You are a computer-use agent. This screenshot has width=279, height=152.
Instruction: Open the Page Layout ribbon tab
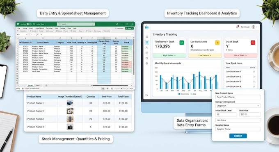click(x=40, y=28)
